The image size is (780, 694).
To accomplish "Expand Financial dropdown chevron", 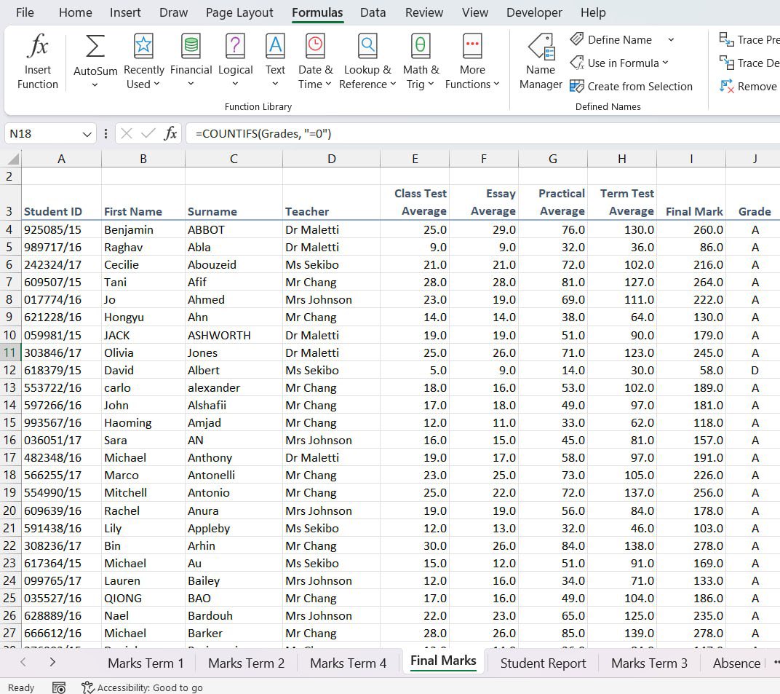I will [x=191, y=84].
